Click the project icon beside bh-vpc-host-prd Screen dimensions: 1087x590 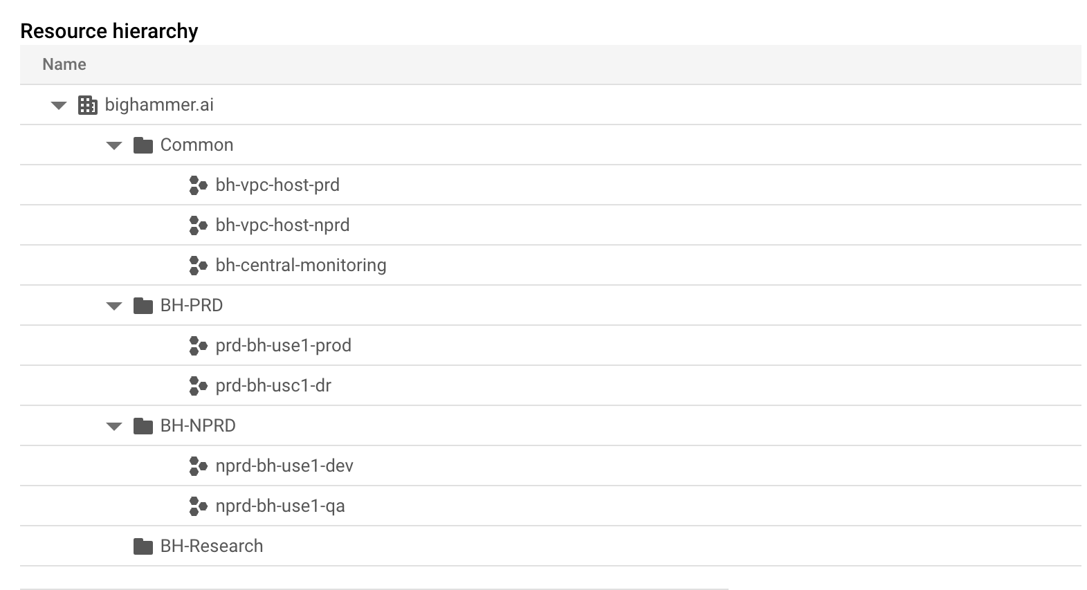[197, 185]
